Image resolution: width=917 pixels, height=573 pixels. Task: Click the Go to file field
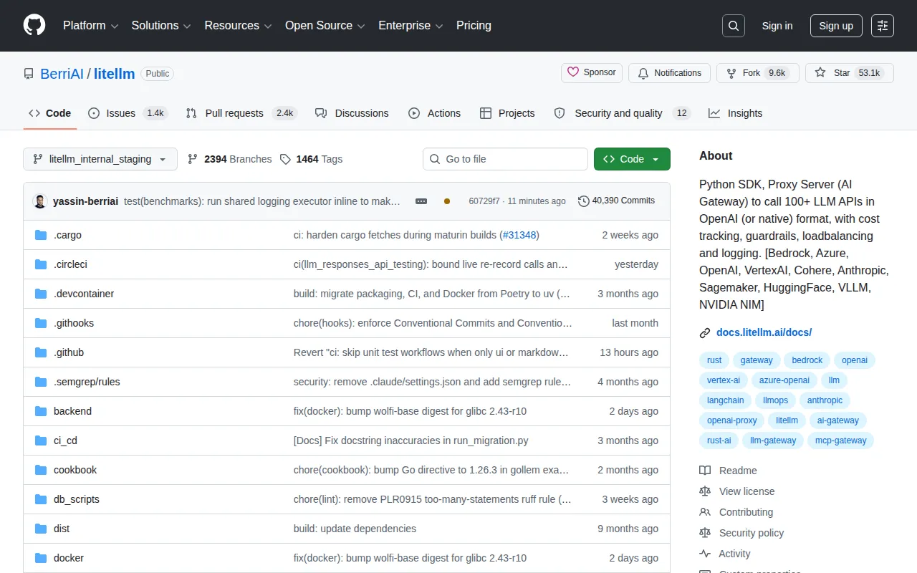[x=505, y=159]
